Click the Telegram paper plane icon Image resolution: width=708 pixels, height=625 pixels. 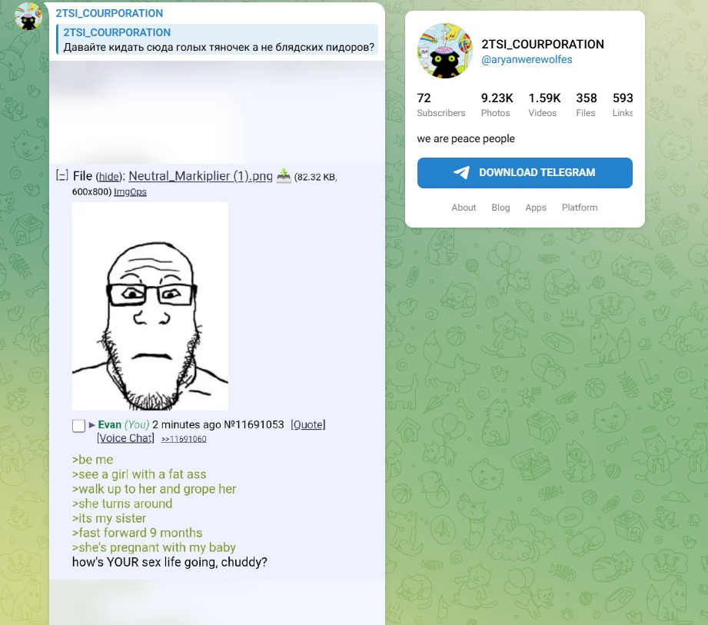pyautogui.click(x=461, y=172)
